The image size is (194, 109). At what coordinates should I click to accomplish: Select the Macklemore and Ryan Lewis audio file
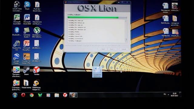pos(37,20)
